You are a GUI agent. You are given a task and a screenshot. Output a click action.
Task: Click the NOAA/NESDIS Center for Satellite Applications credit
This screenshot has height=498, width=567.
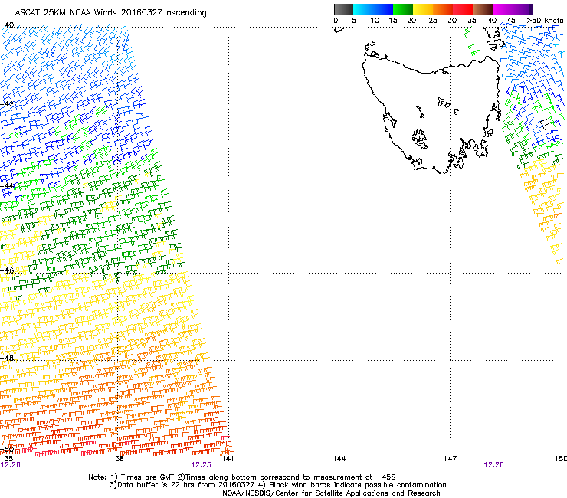point(331,493)
